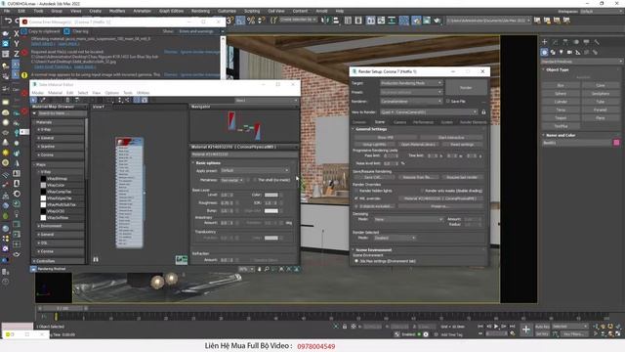The height and width of the screenshot is (352, 625).
Task: Open the Renderer dropdown in Render Setup
Action: point(411,102)
